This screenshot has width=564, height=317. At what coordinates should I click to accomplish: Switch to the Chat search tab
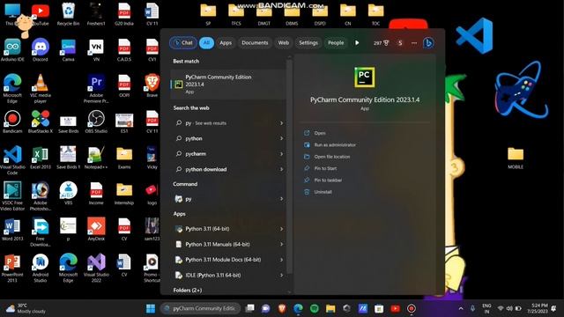[x=183, y=43]
